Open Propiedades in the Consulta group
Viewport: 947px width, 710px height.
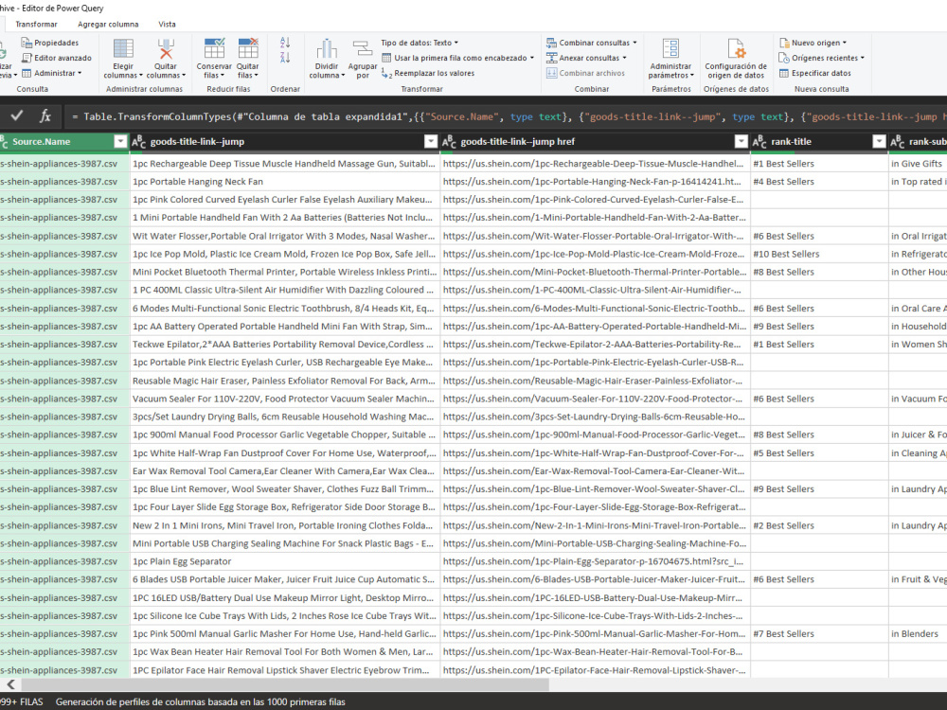click(50, 43)
